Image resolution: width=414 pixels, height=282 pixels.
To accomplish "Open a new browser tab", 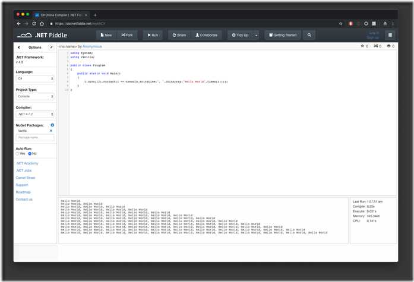I will [x=95, y=15].
